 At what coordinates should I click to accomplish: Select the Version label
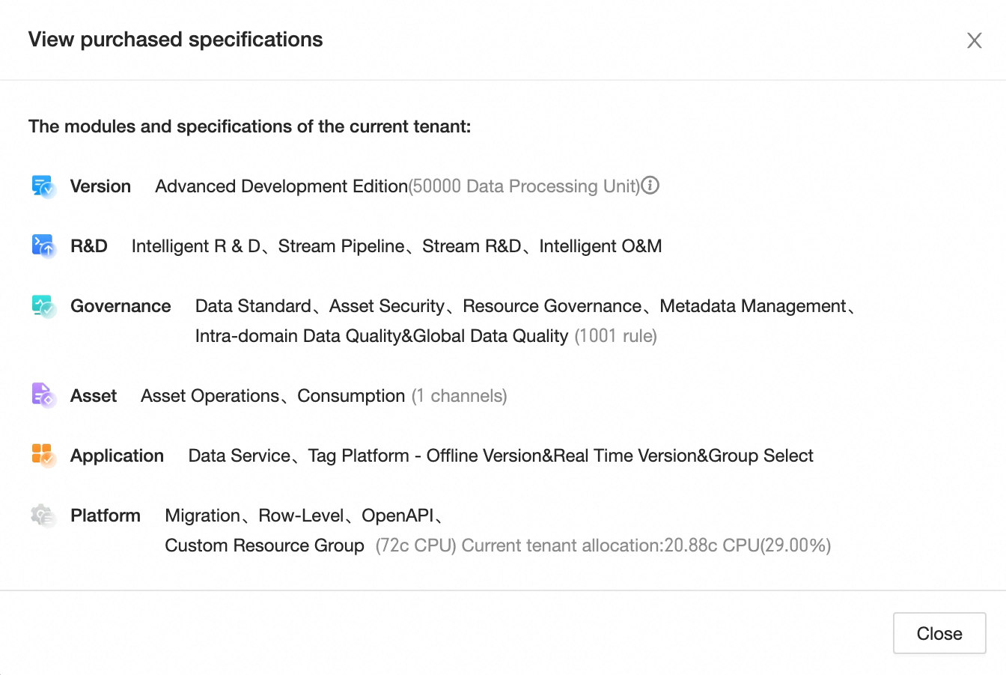(100, 186)
